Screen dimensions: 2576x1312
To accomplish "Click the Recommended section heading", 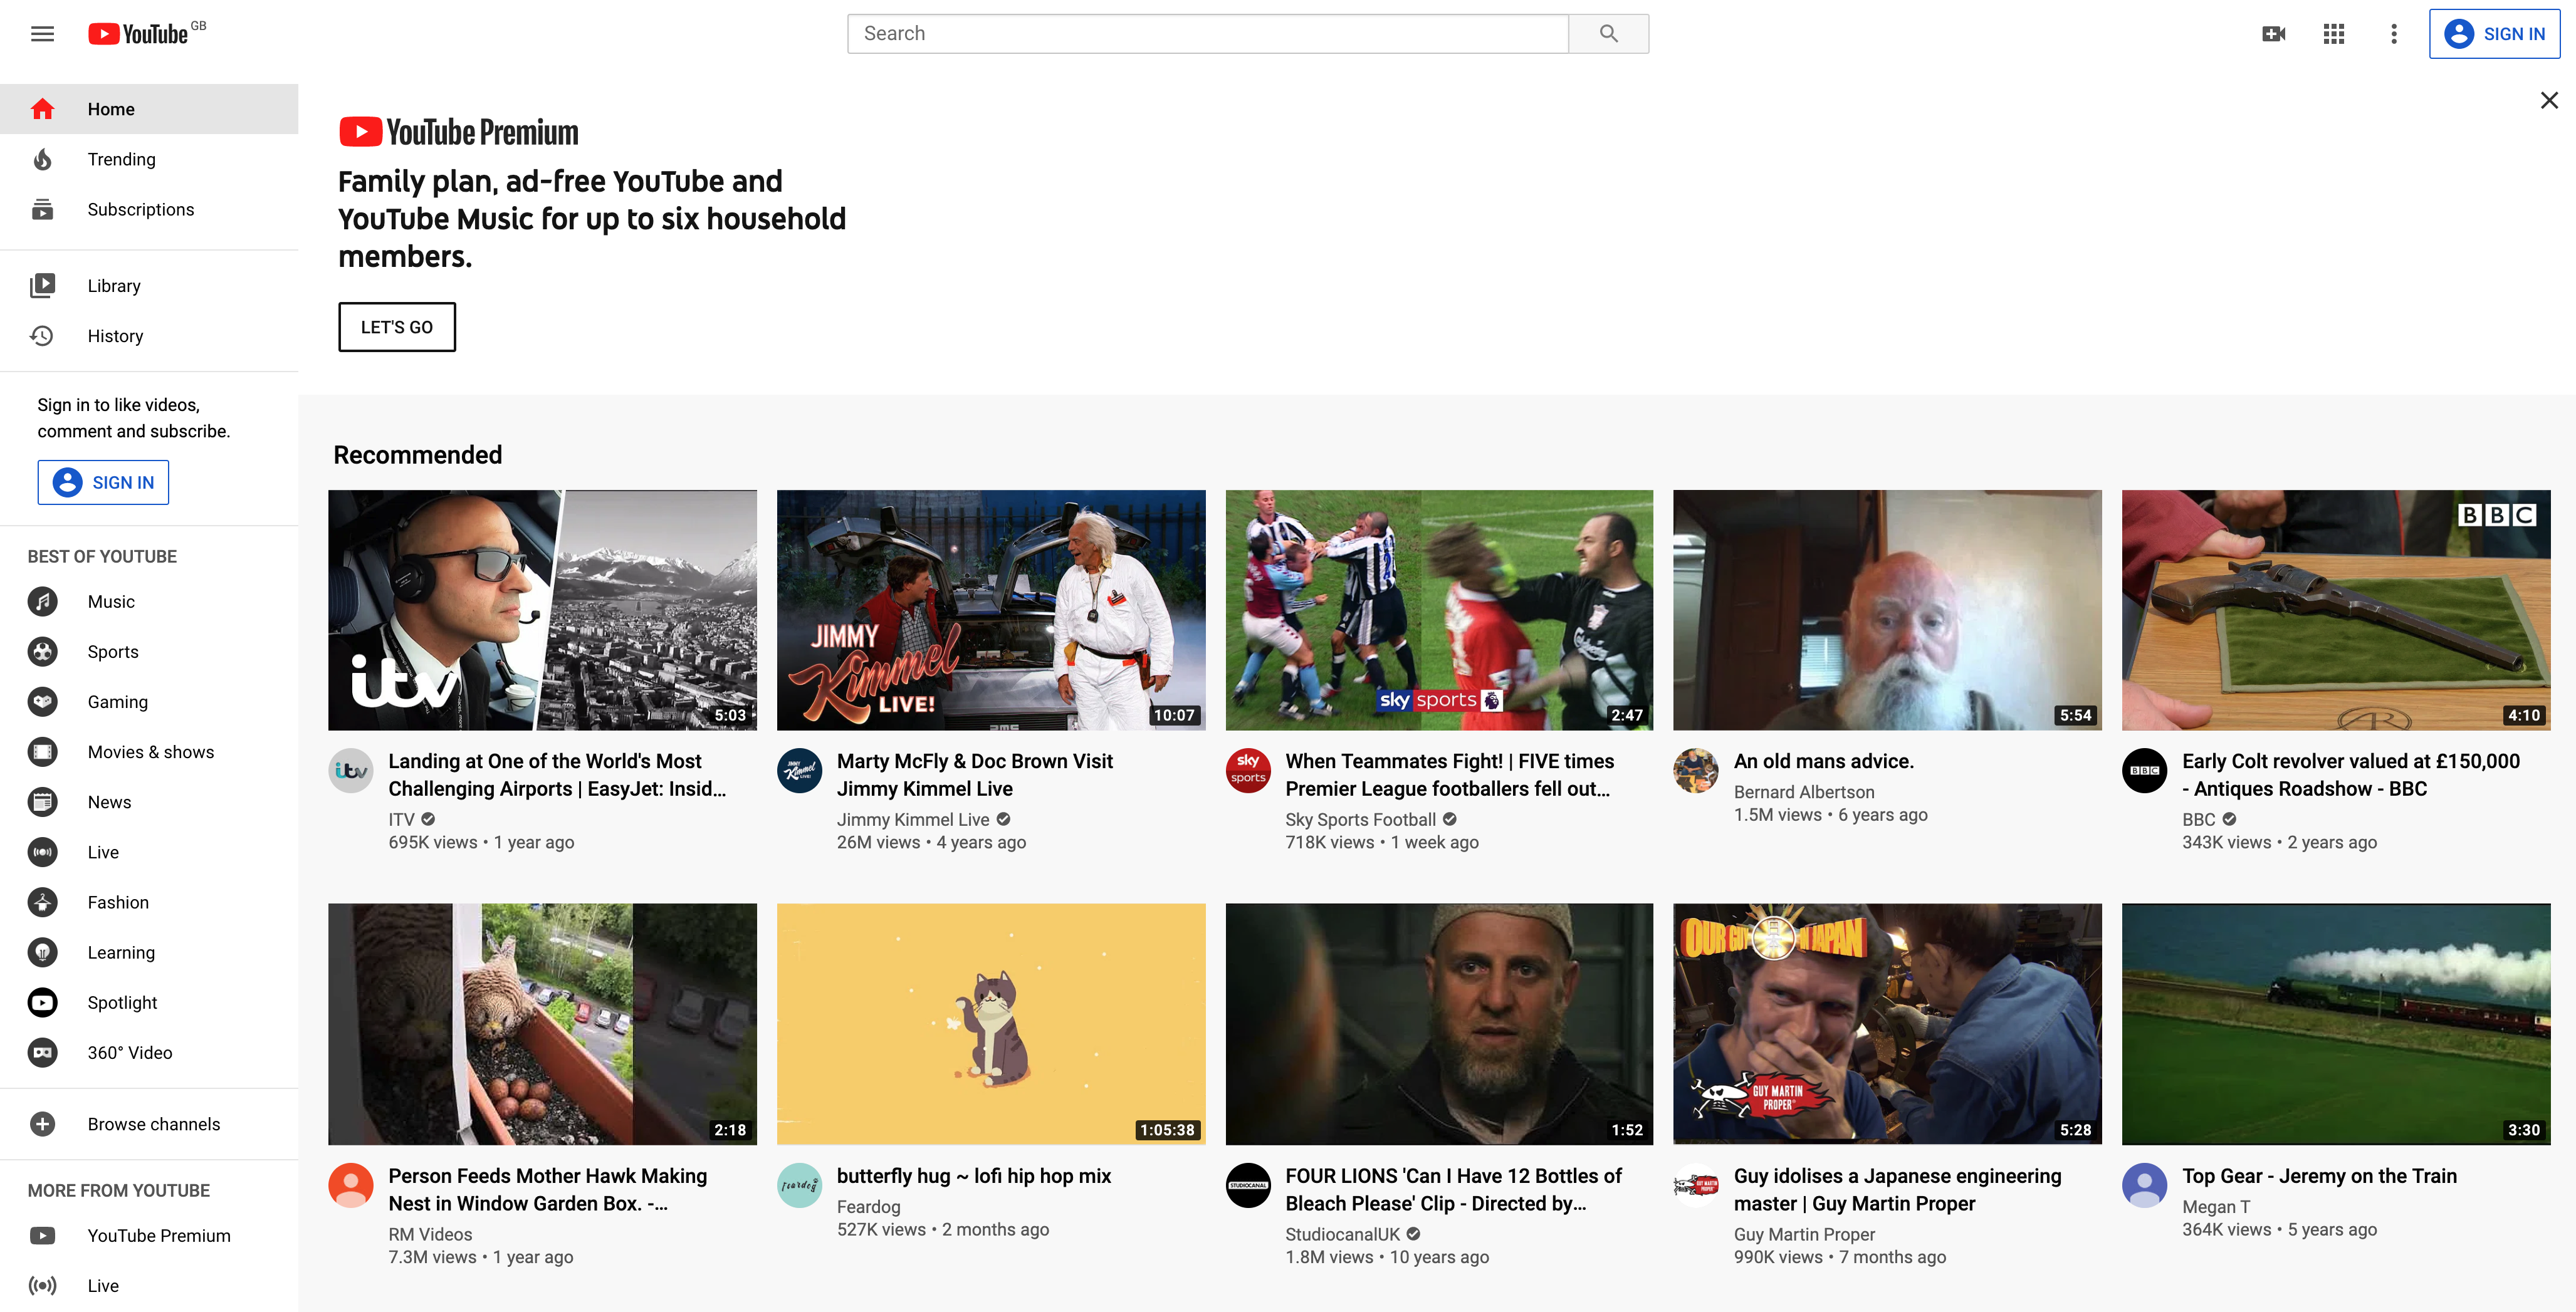I will click(417, 455).
